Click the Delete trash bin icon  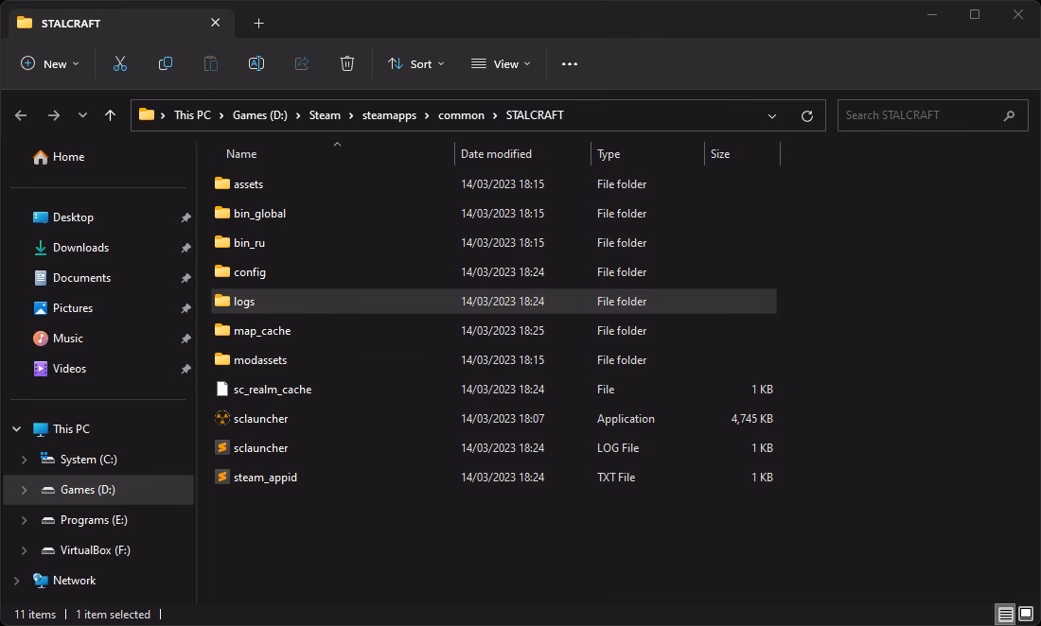(x=347, y=63)
